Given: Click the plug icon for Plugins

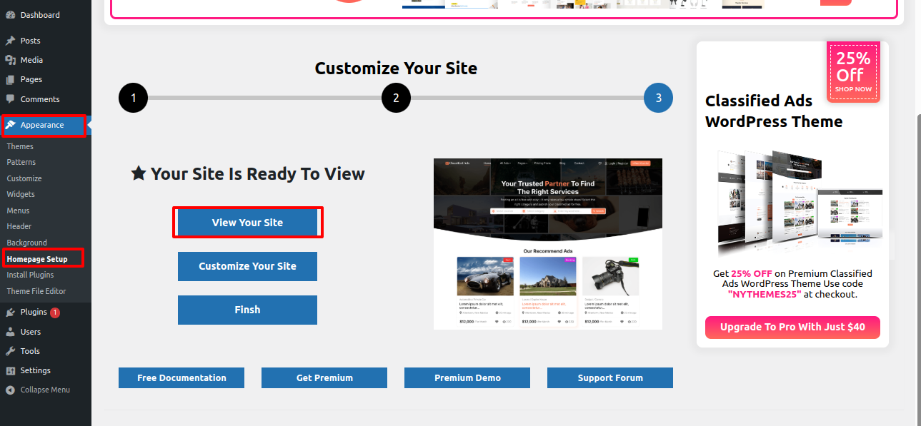Looking at the screenshot, I should point(10,312).
